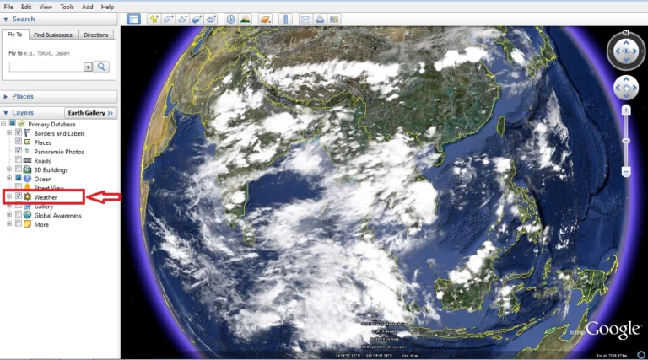The image size is (648, 360).
Task: Show the ruler tool
Action: tap(285, 19)
